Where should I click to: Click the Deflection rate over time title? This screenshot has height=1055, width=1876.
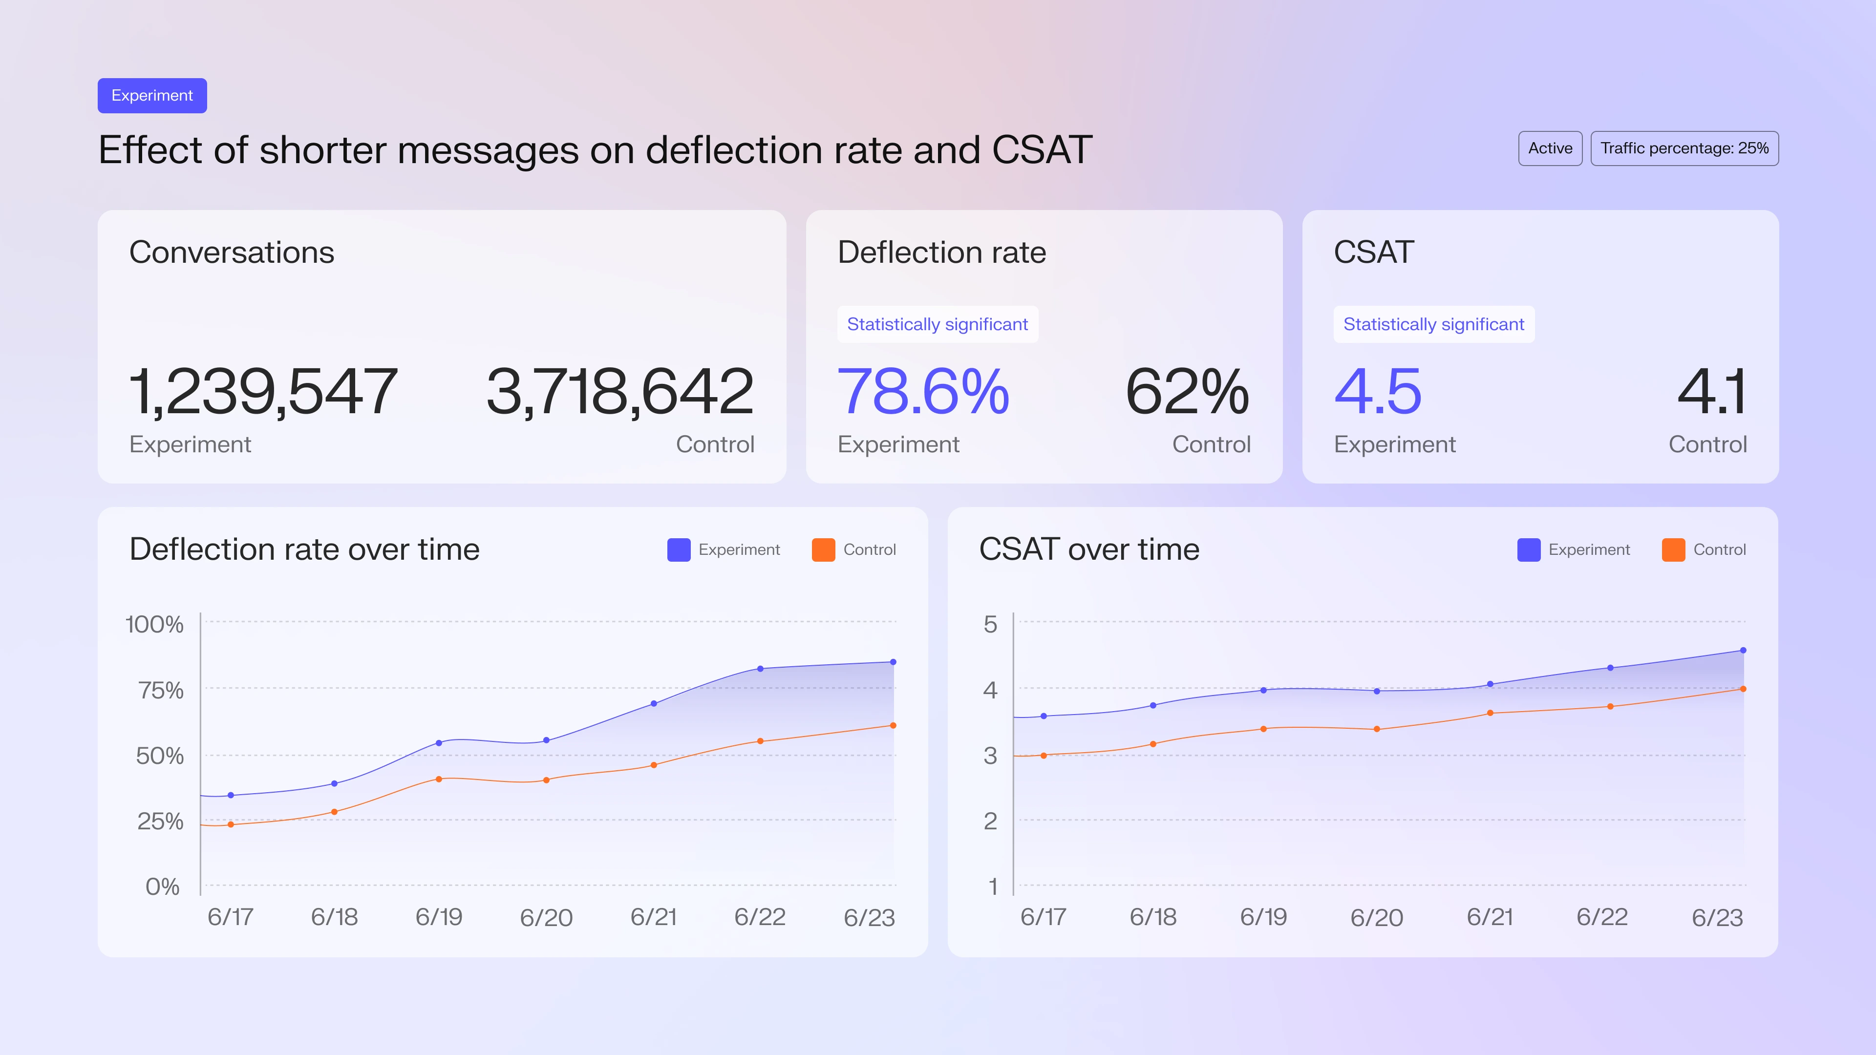(304, 549)
